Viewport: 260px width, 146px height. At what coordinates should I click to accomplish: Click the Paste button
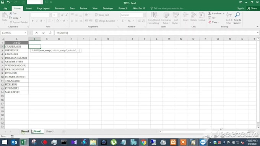tap(5, 17)
